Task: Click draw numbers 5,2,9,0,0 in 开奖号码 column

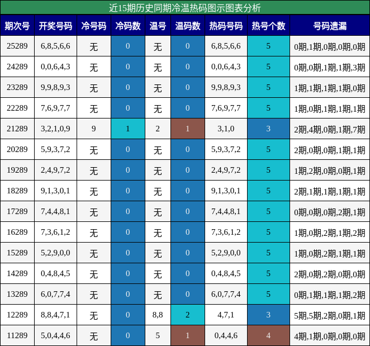Action: 55,253
